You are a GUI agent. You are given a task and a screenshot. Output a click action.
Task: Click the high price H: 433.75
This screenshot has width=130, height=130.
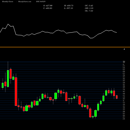pos(69,6)
